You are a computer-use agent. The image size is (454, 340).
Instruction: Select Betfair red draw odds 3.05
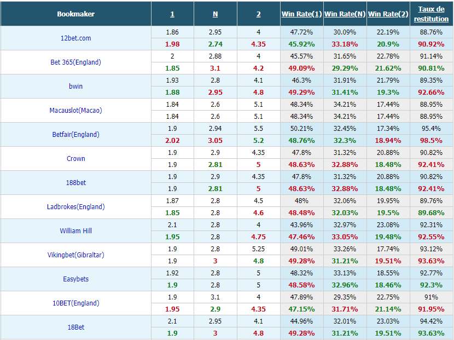(x=215, y=140)
